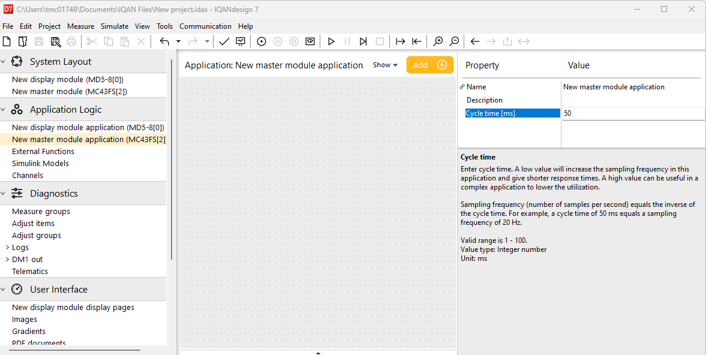Click the Zoom in magnifier icon
706x355 pixels.
438,41
